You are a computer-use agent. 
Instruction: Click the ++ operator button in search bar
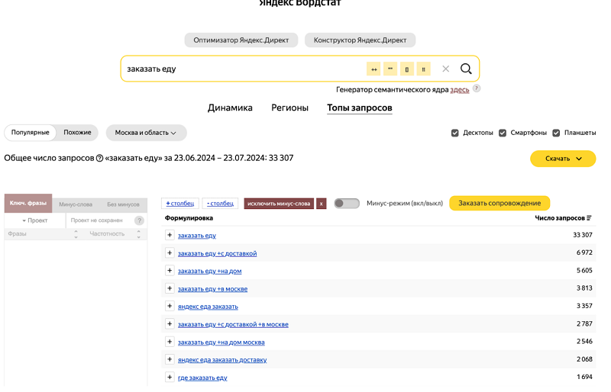[373, 69]
